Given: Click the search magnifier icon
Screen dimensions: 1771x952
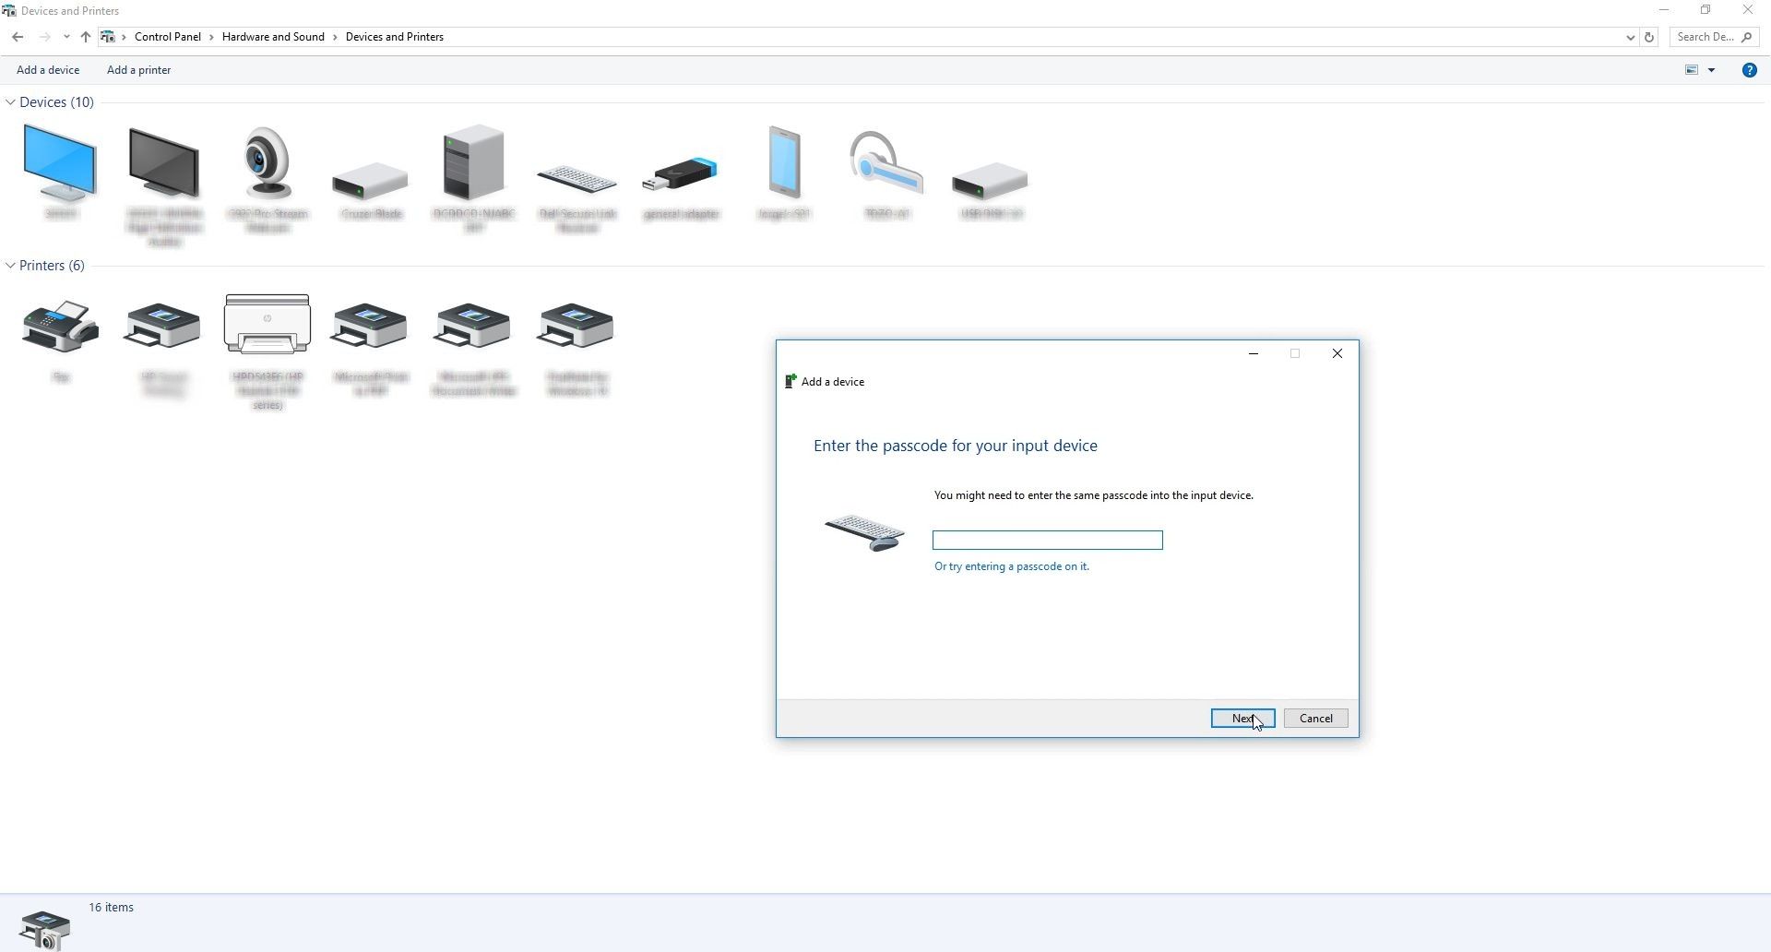Looking at the screenshot, I should click(x=1747, y=37).
